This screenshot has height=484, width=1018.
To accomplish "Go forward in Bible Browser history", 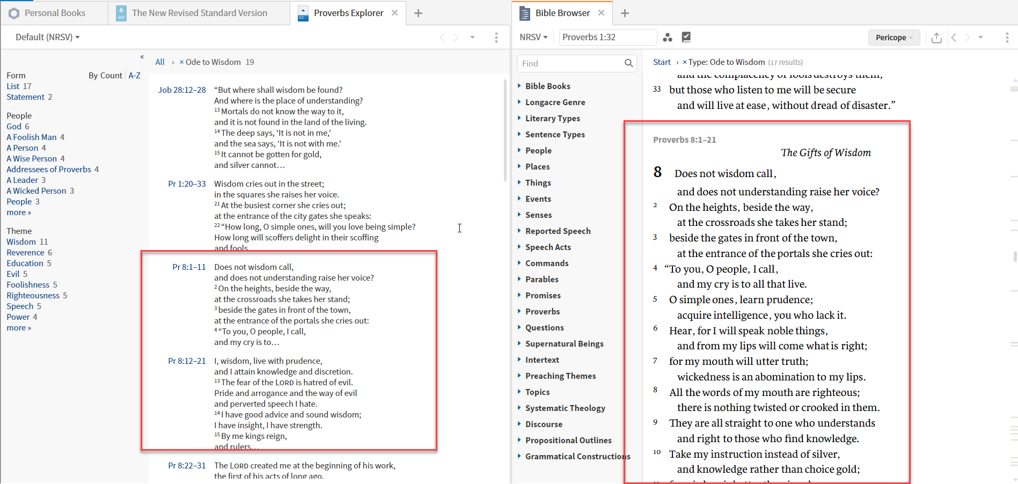I will coord(968,37).
